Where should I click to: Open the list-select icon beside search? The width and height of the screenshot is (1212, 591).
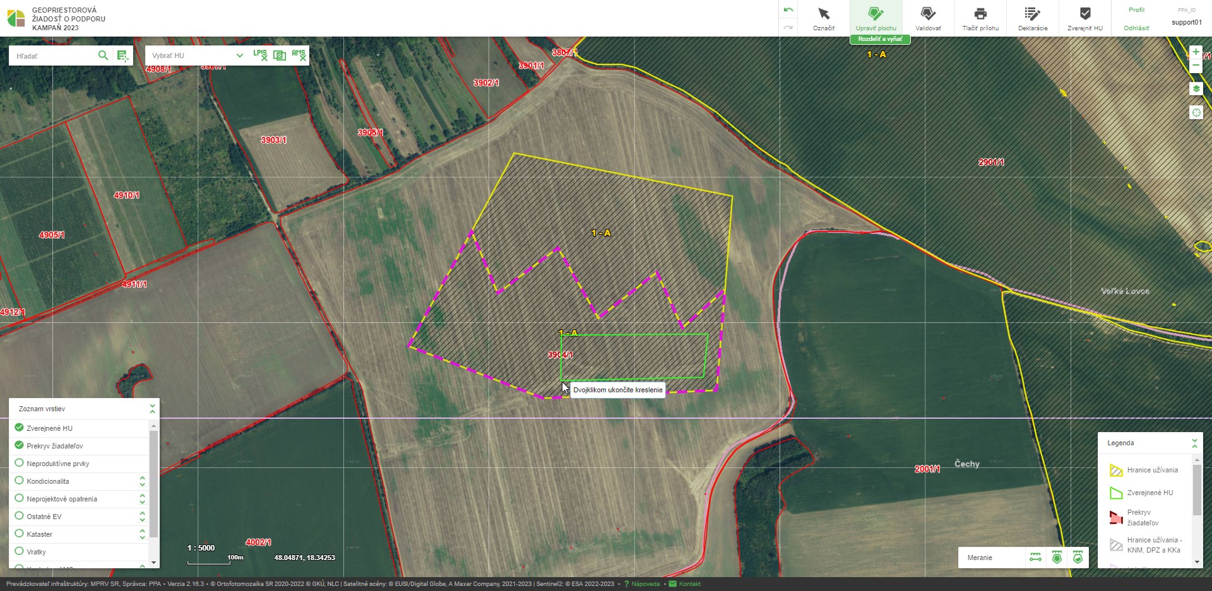tap(122, 56)
